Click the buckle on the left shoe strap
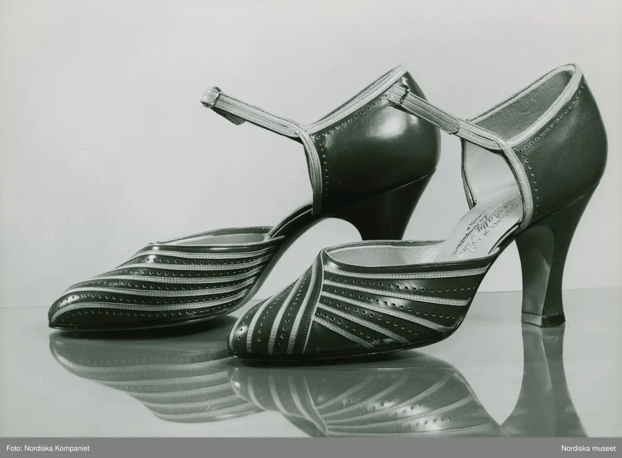 click(x=211, y=97)
